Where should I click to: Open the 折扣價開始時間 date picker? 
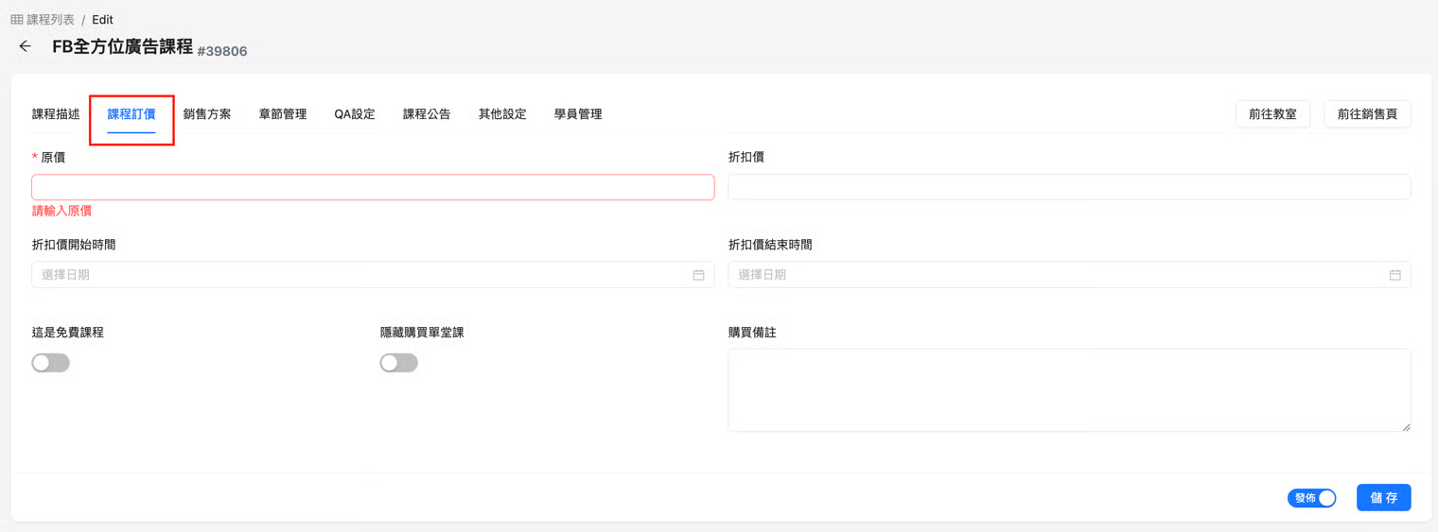pyautogui.click(x=373, y=275)
